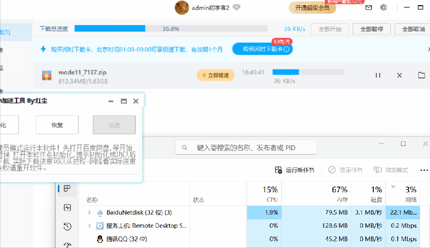Image resolution: width=430 pixels, height=248 pixels.
Task: Expand the BaiduNetdisk (32 位) process group
Action: pos(88,213)
